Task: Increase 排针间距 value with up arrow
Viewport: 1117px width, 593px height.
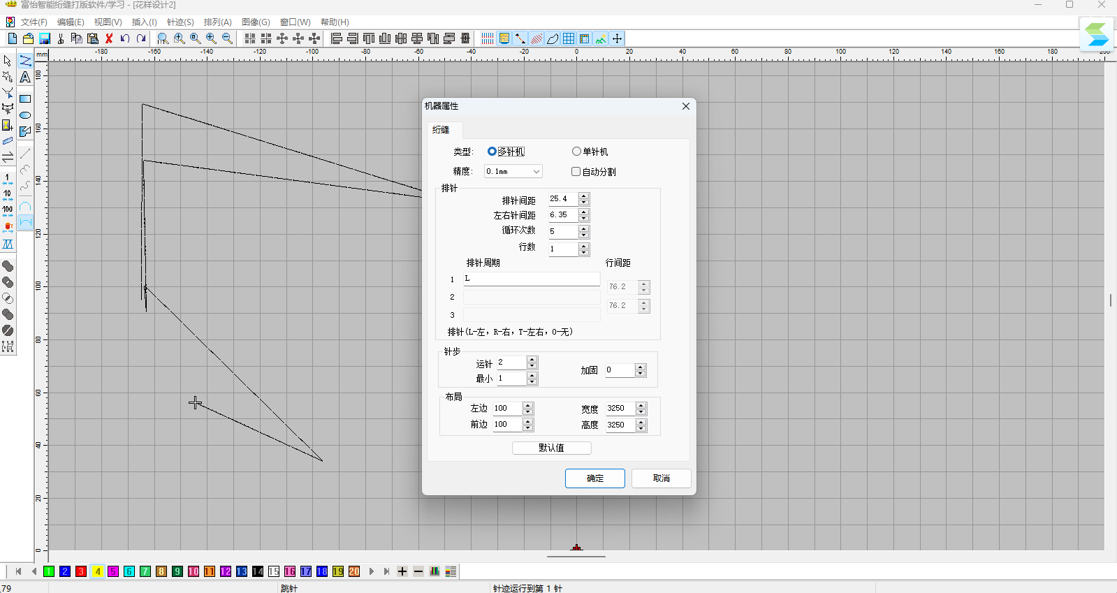Action: click(x=584, y=196)
